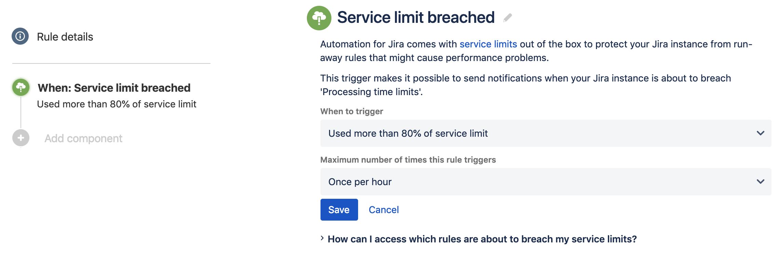
Task: Click the chevron on the 'Once per hour' field
Action: pyautogui.click(x=760, y=182)
